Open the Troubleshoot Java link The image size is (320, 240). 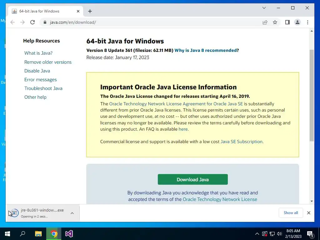click(x=43, y=88)
